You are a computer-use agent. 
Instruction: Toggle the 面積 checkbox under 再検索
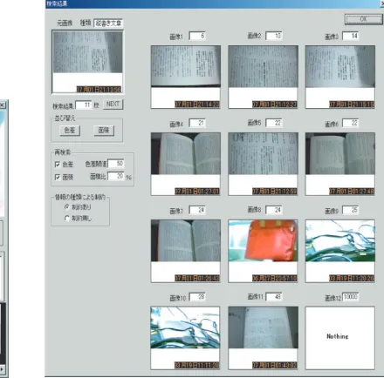58,177
